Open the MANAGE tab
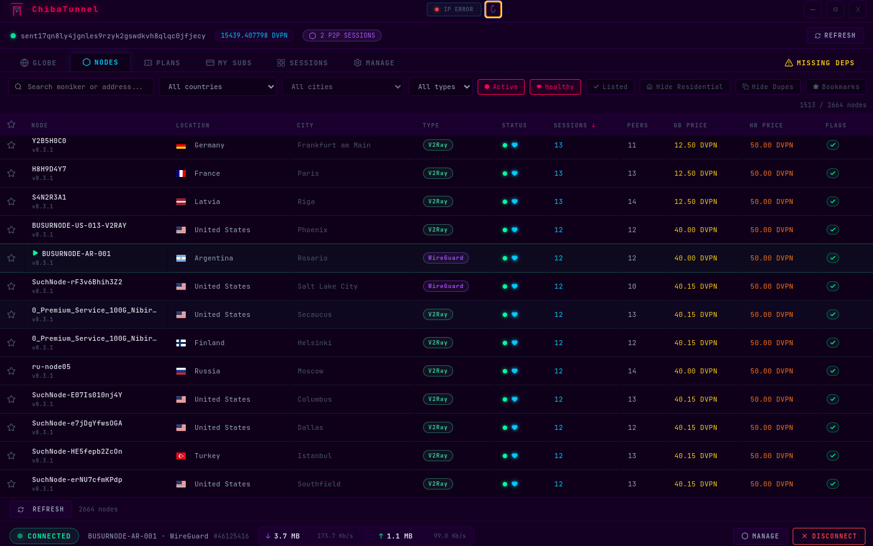The image size is (873, 546). click(374, 63)
